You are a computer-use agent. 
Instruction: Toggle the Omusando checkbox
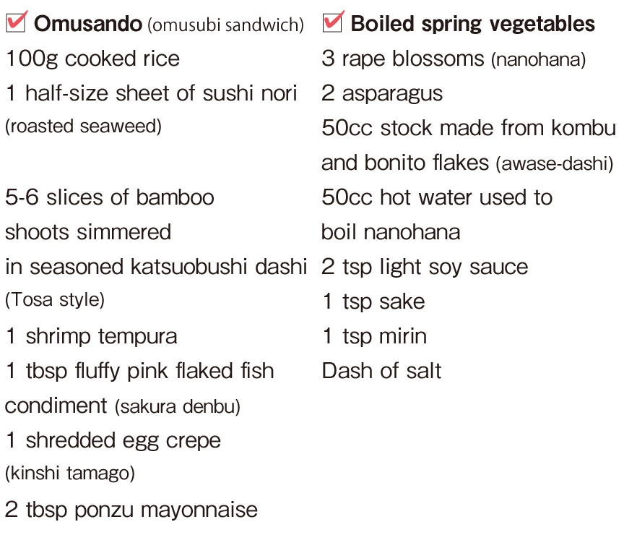coord(17,22)
